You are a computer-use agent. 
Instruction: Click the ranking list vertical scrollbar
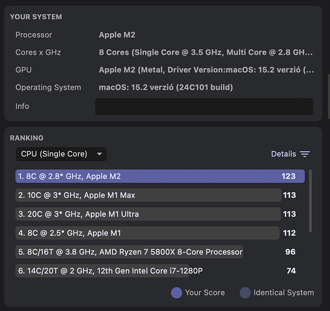310,201
